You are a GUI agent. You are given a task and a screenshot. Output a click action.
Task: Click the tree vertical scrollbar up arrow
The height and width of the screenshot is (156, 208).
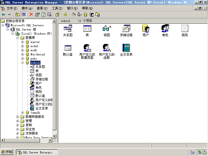[x=54, y=21]
